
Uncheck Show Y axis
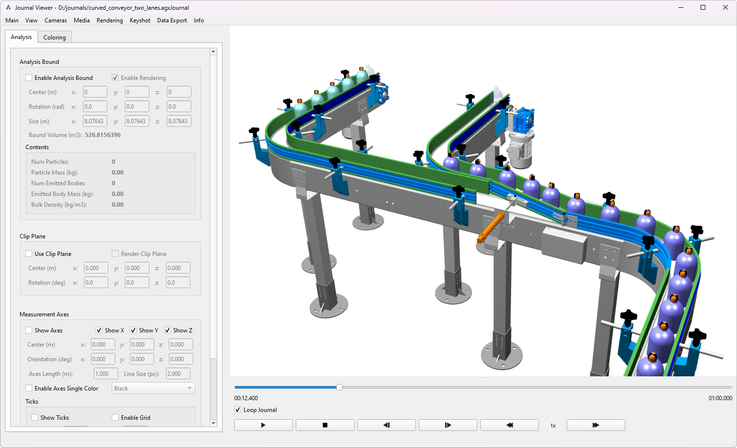[133, 330]
